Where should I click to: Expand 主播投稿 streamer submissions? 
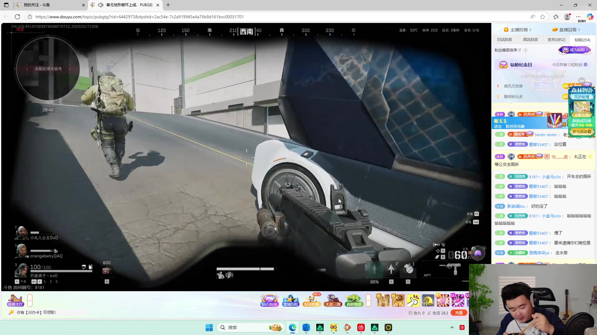(518, 30)
